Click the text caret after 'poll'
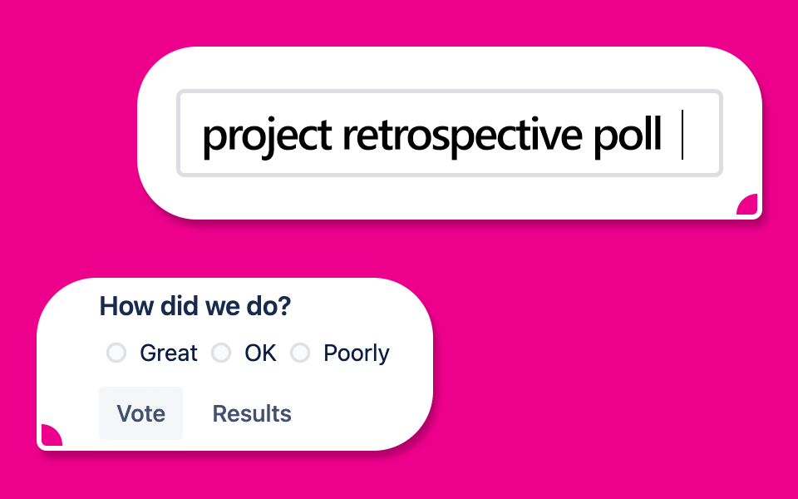 tap(682, 135)
